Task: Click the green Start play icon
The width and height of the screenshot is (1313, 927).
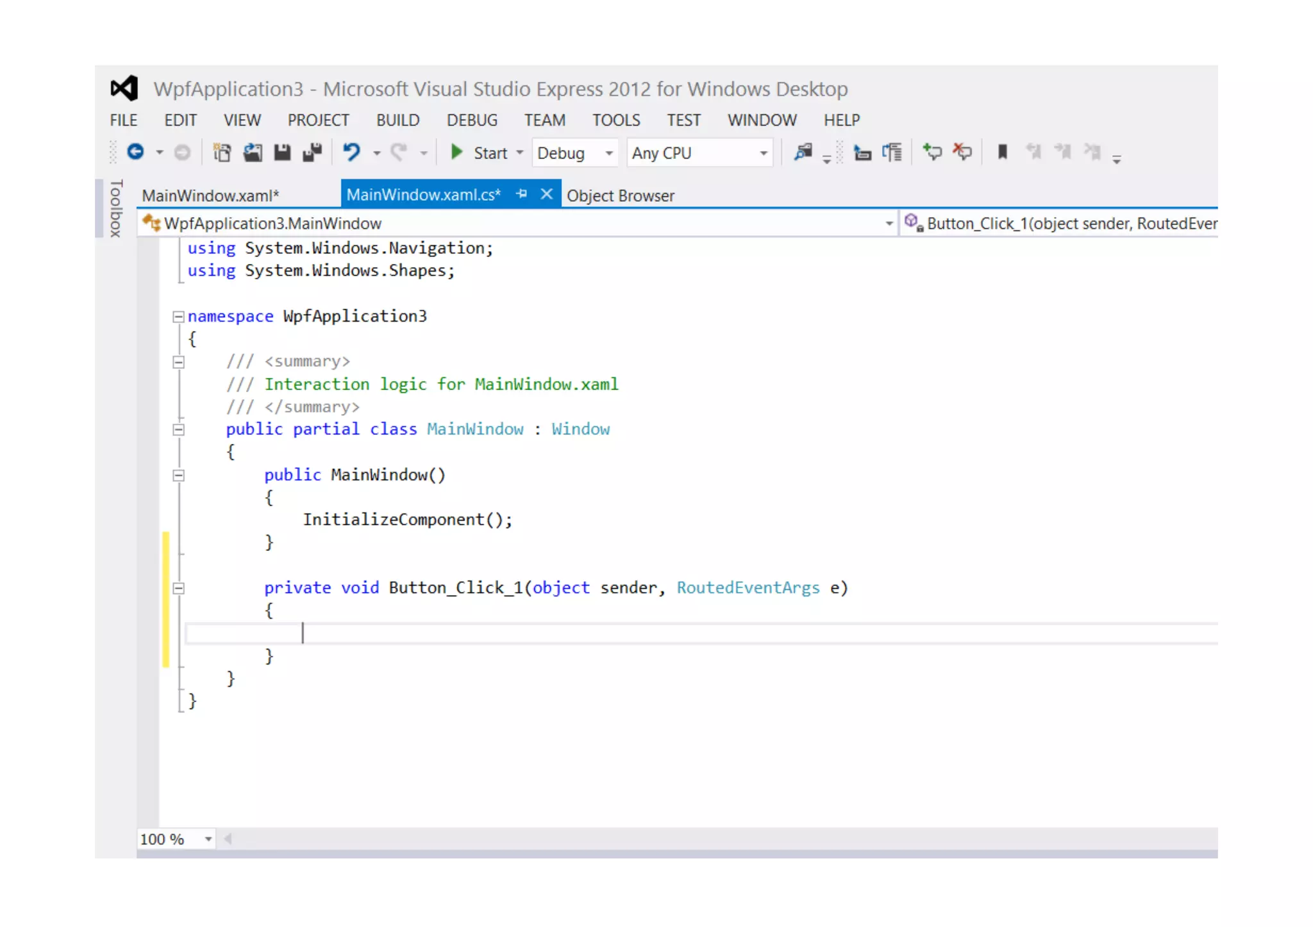Action: [x=456, y=152]
